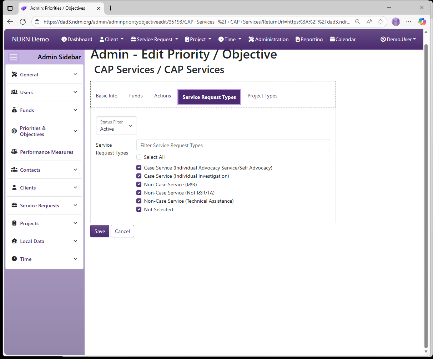Screen dimensions: 433x359
Task: Uncheck Non-Case Service (Technical Assistance)
Action: [139, 201]
